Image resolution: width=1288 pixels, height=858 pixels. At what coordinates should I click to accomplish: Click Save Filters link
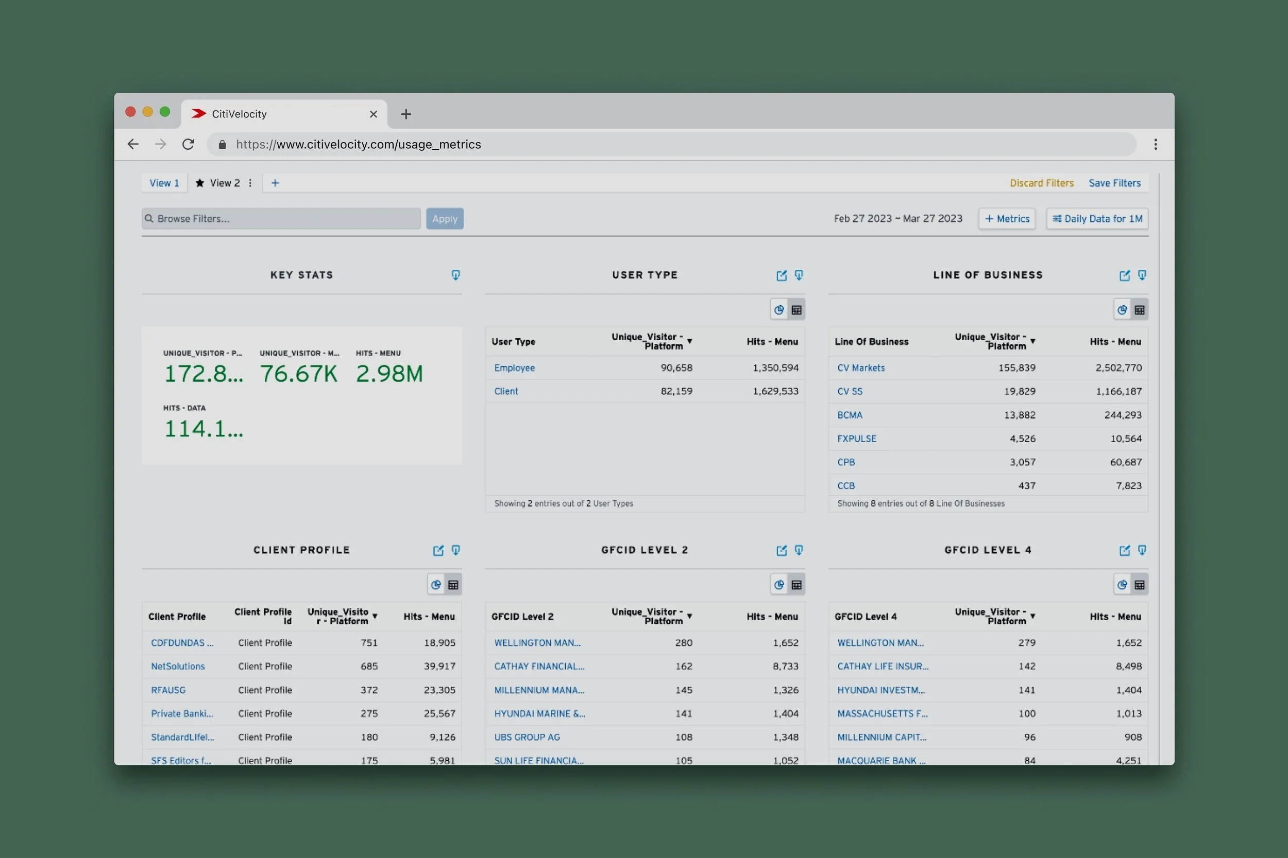1114,183
